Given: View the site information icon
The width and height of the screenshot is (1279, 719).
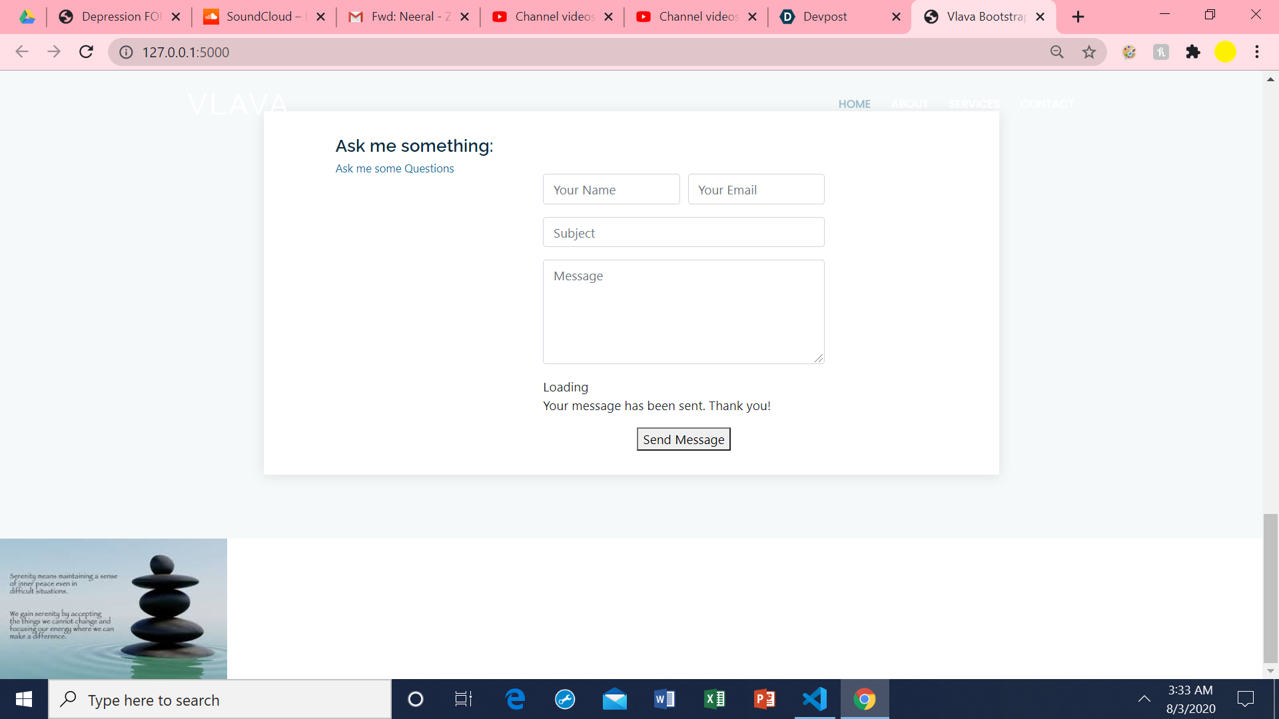Looking at the screenshot, I should (x=126, y=52).
